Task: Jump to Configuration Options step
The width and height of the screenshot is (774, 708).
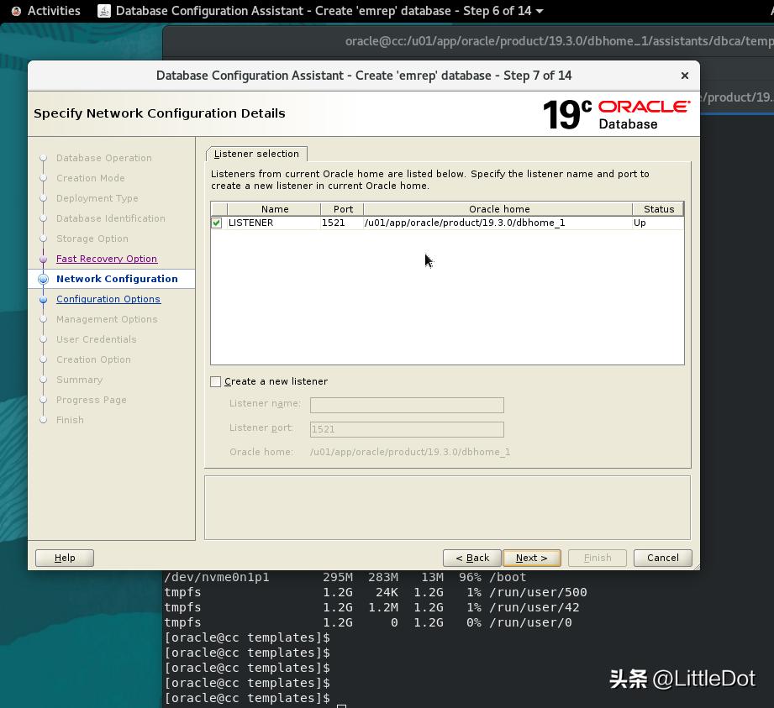Action: pos(108,299)
